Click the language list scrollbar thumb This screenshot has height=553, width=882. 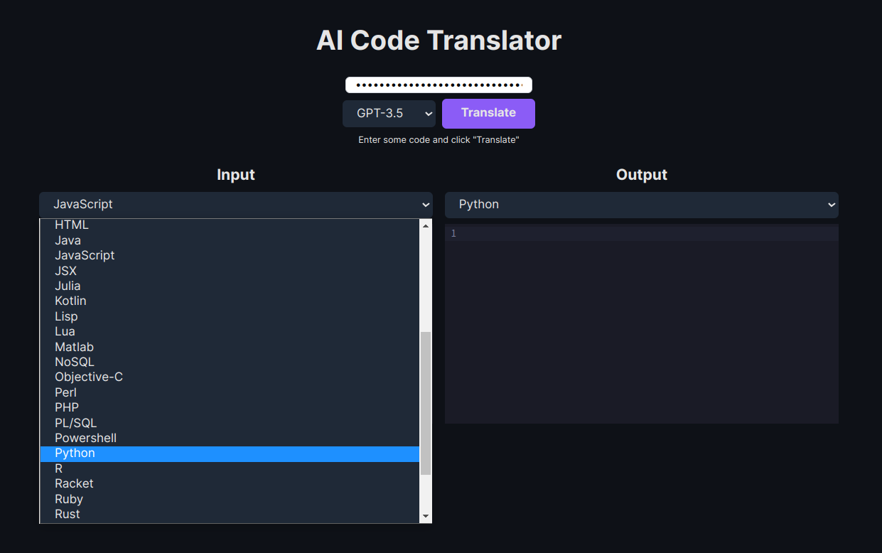pyautogui.click(x=425, y=398)
